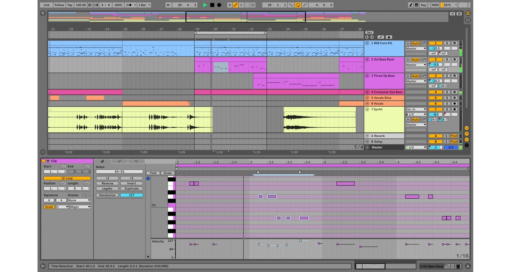511x272 pixels.
Task: Click the 808 Core Kit volume -13.5 slider
Action: click(x=436, y=48)
